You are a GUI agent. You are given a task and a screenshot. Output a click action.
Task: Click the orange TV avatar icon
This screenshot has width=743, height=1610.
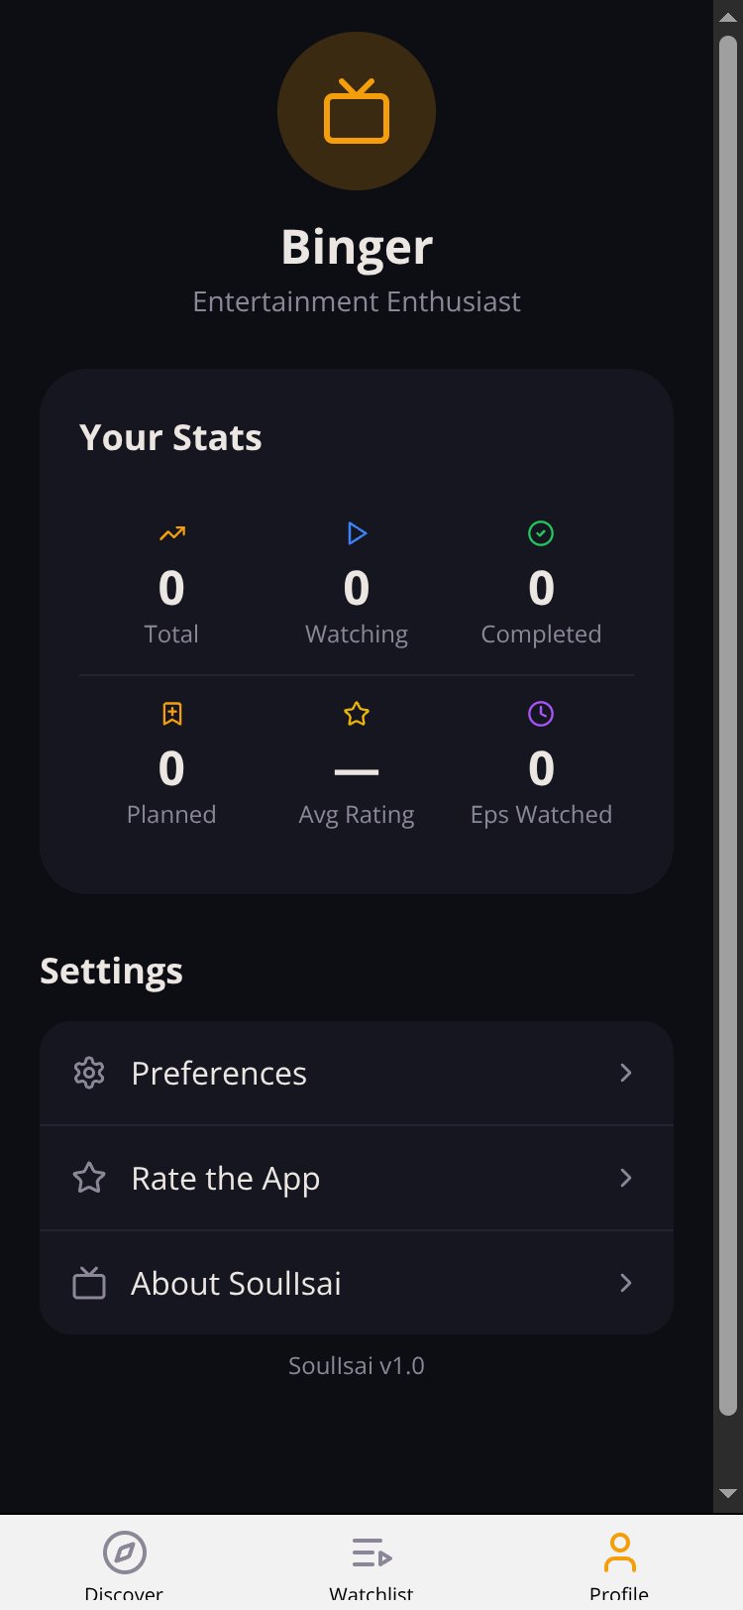tap(357, 111)
